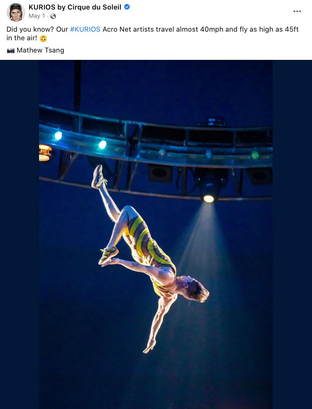
Task: Click the blue verified badge
Action: [x=127, y=7]
